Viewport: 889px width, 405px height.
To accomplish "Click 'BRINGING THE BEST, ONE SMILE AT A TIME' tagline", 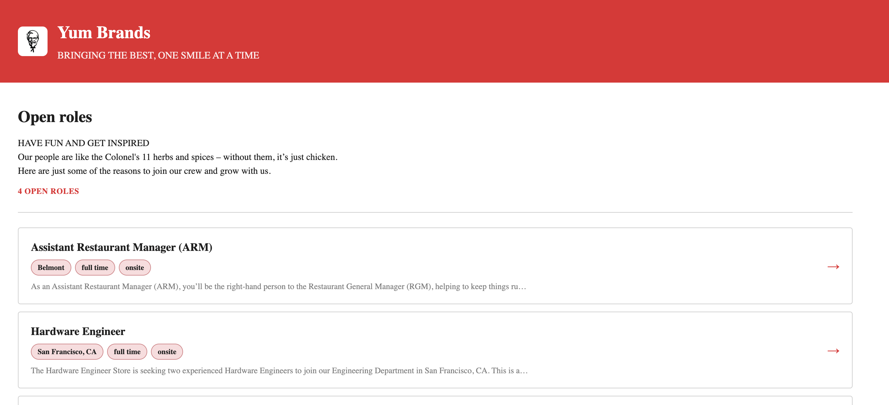I will tap(158, 55).
